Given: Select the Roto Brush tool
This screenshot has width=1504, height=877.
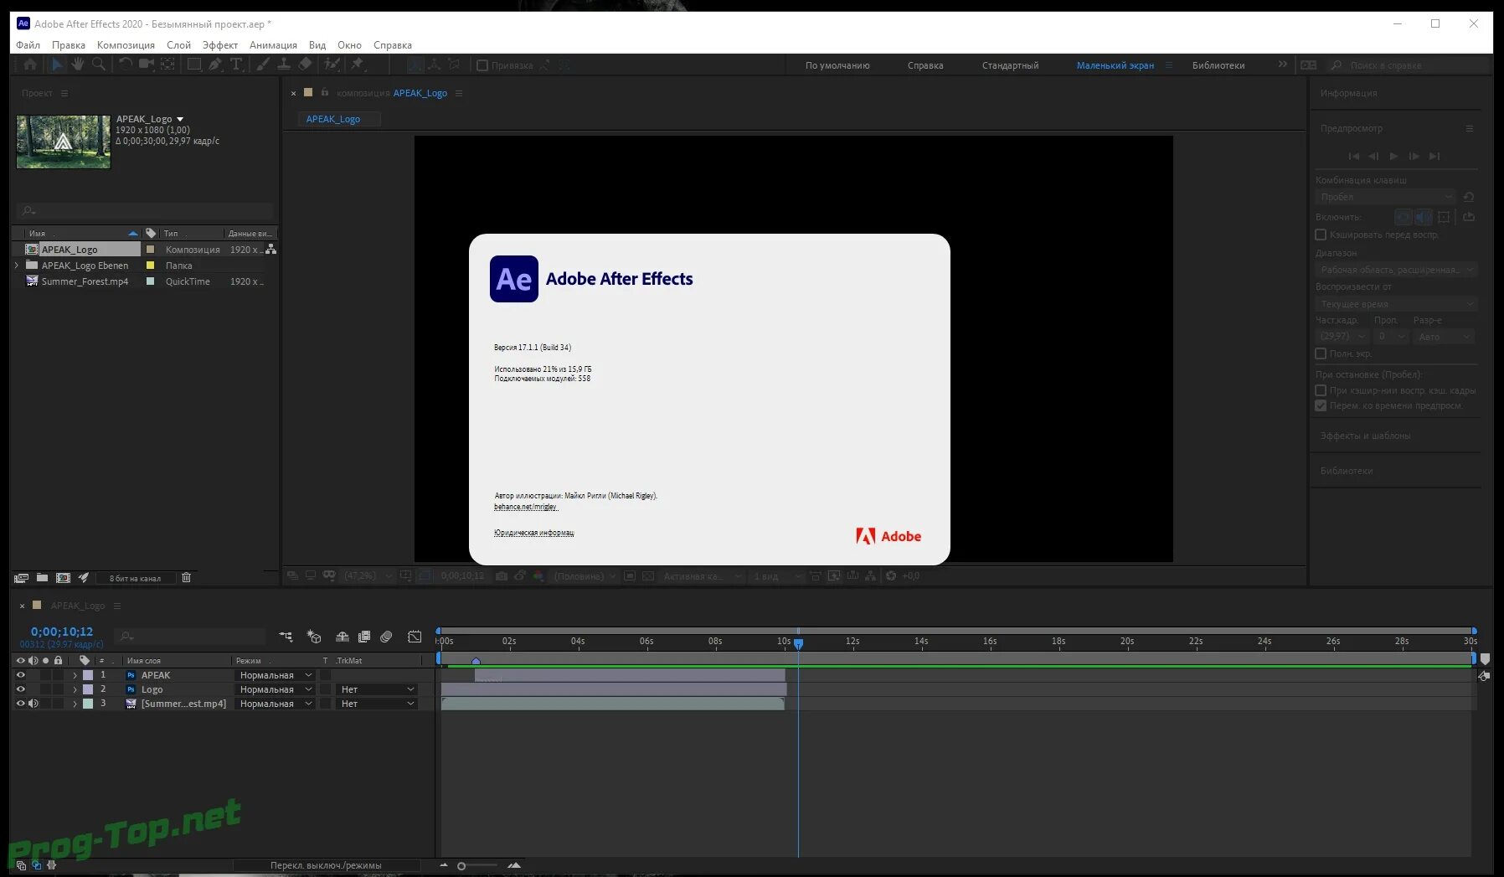Looking at the screenshot, I should coord(332,64).
